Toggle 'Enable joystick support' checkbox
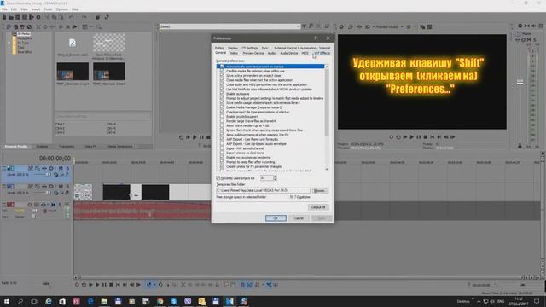Screen dimensions: 546x307 point(222,116)
